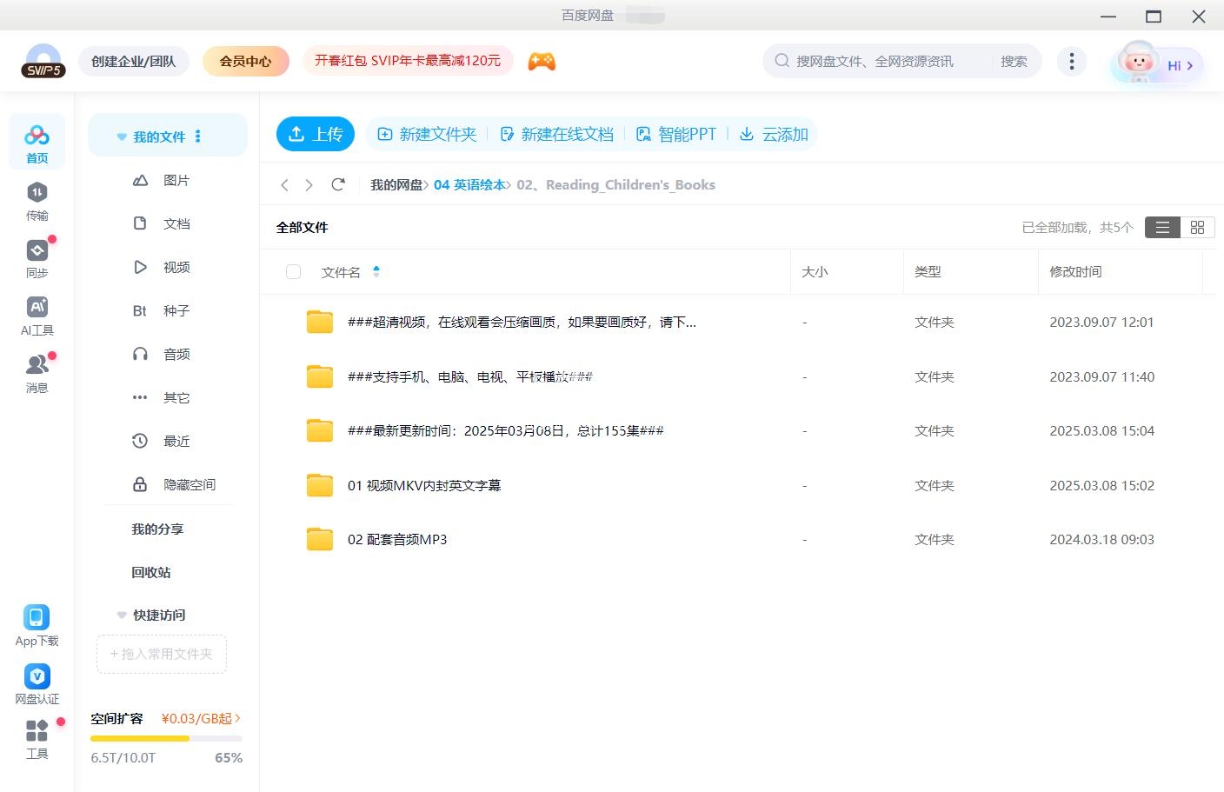Open 网盘认证 from the left sidebar
Screen dimensions: 1224x792
pyautogui.click(x=37, y=682)
